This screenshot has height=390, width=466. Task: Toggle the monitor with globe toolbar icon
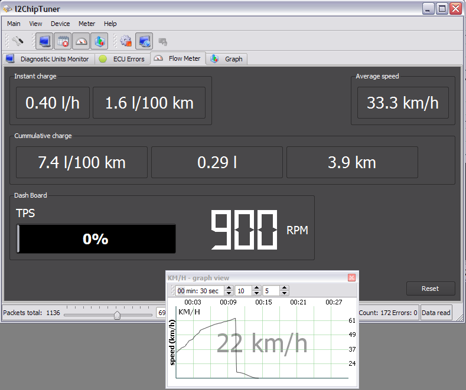point(144,41)
